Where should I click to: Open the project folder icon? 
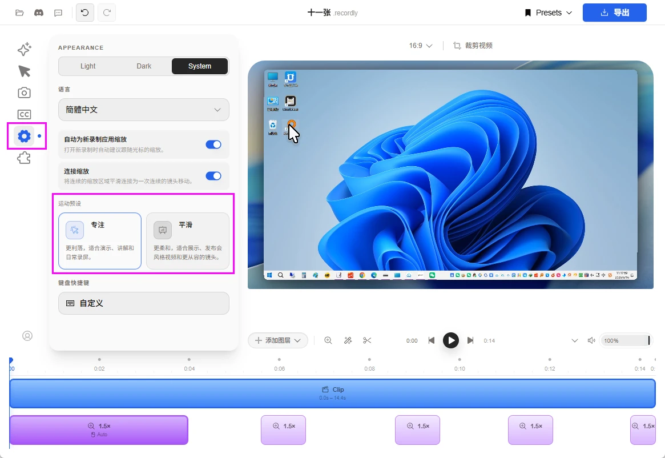point(19,13)
